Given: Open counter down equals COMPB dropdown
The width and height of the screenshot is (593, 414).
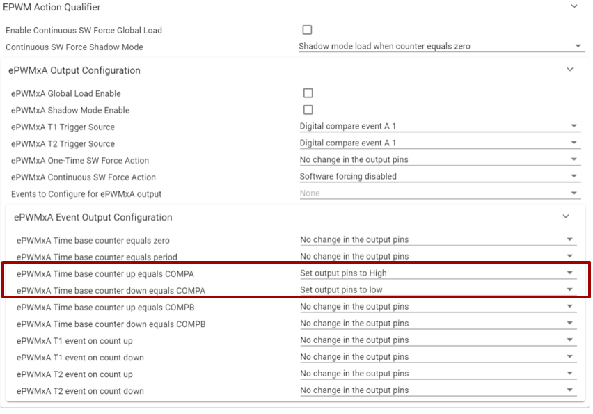Looking at the screenshot, I should click(x=438, y=324).
